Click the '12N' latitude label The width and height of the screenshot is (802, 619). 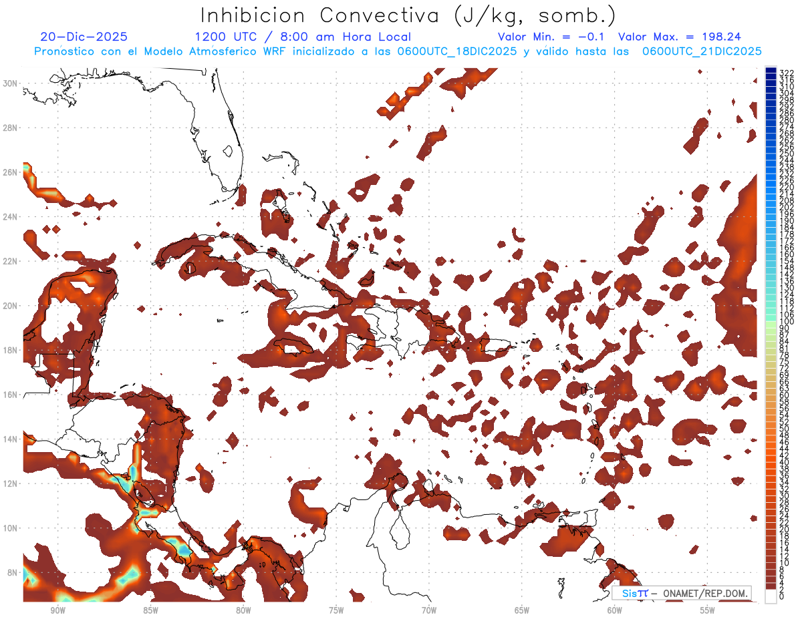click(10, 483)
